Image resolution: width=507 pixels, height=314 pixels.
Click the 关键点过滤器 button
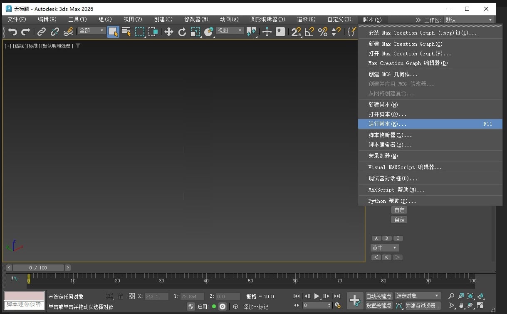tap(422, 306)
